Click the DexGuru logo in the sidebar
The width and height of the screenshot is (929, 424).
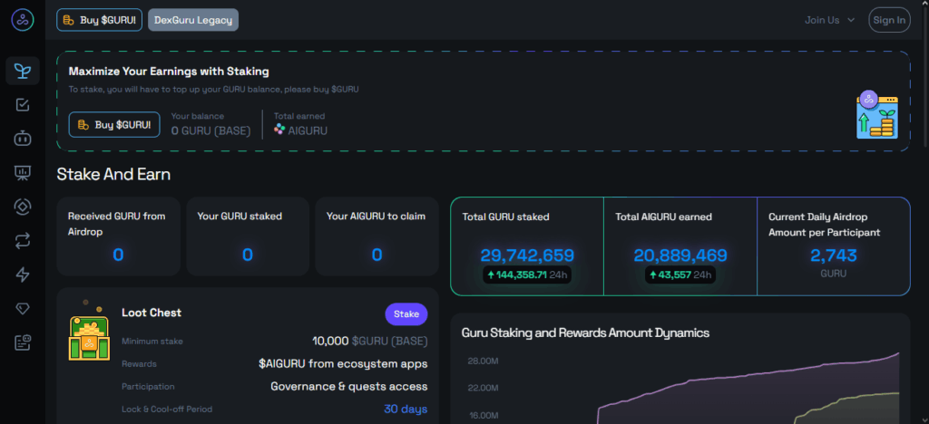23,20
